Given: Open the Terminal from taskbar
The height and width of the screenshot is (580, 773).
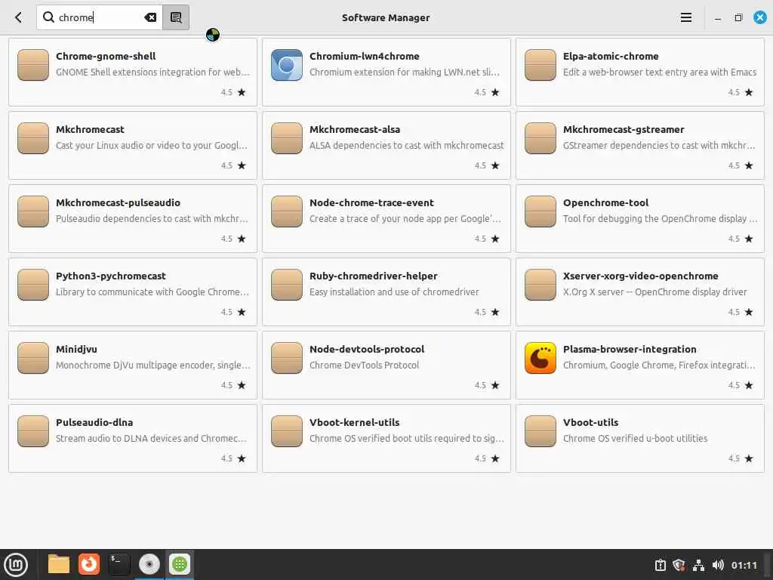Looking at the screenshot, I should click(x=119, y=564).
